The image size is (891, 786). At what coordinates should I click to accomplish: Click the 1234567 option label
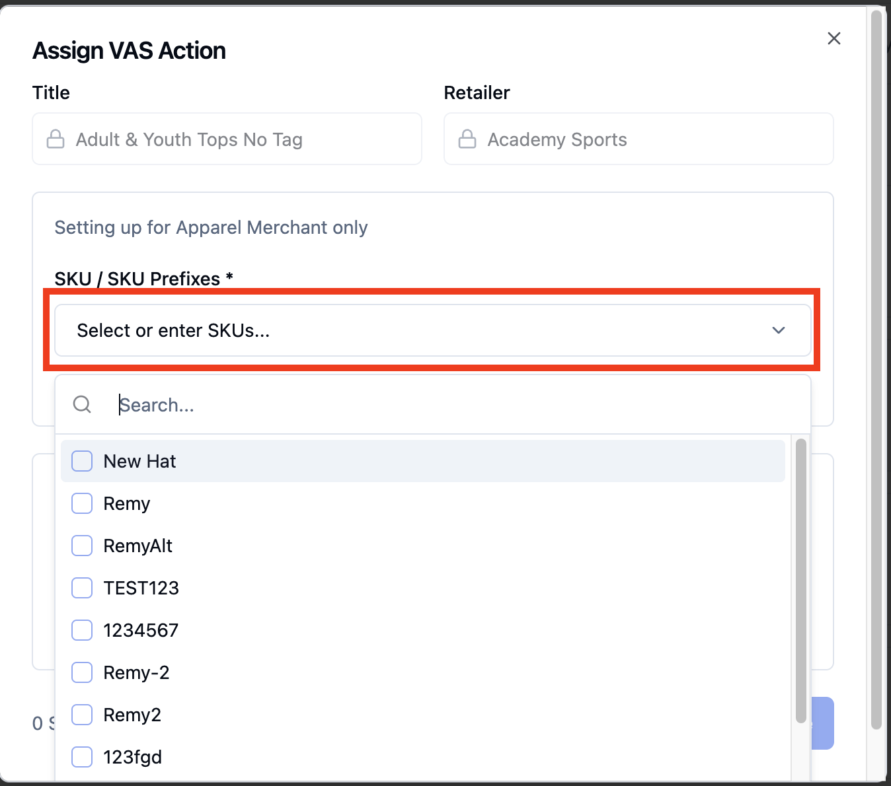[141, 630]
